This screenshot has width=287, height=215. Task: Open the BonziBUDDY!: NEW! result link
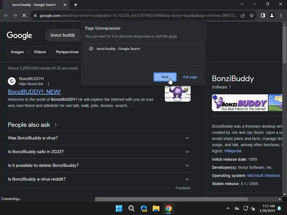click(x=34, y=92)
